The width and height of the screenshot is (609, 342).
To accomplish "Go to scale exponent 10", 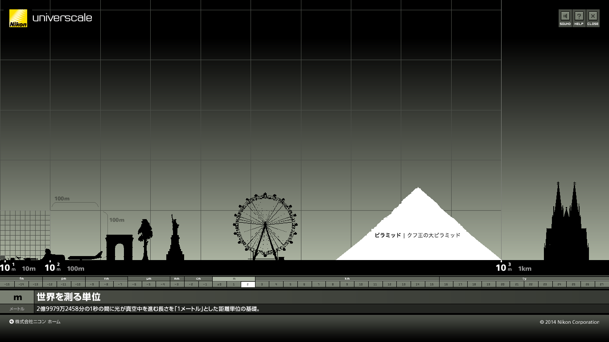I will click(x=361, y=284).
